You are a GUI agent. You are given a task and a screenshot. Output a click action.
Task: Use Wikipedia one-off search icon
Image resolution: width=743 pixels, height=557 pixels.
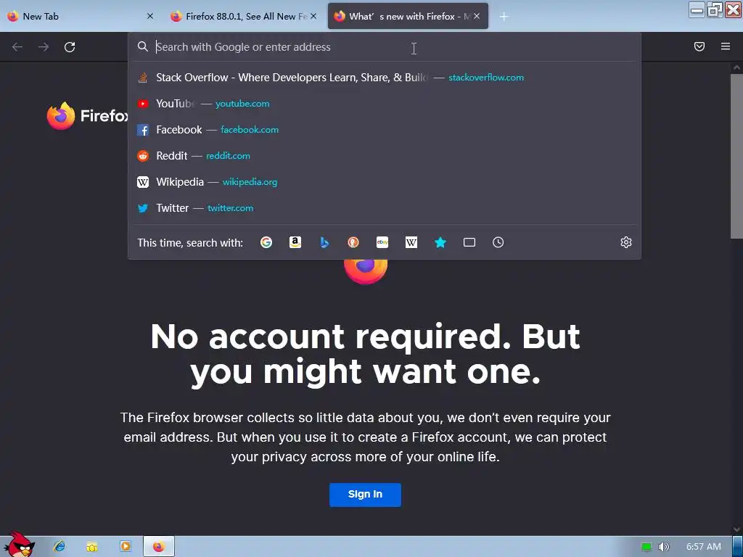(411, 242)
